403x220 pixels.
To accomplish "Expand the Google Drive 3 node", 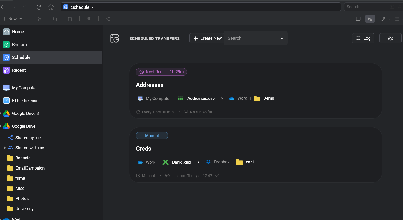I will 1,113.
